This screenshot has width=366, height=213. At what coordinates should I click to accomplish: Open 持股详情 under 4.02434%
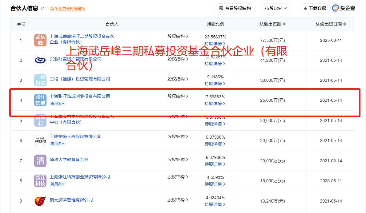pyautogui.click(x=215, y=205)
